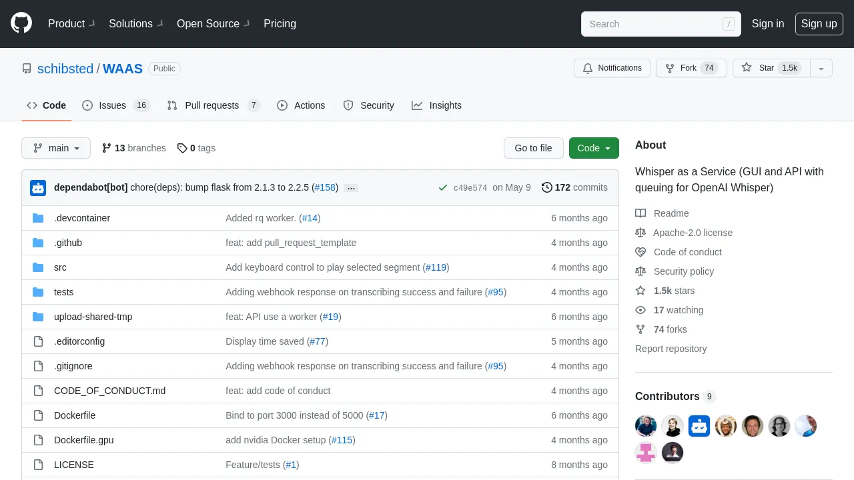The width and height of the screenshot is (854, 480).
Task: Click the Notifications bell button
Action: pos(612,68)
